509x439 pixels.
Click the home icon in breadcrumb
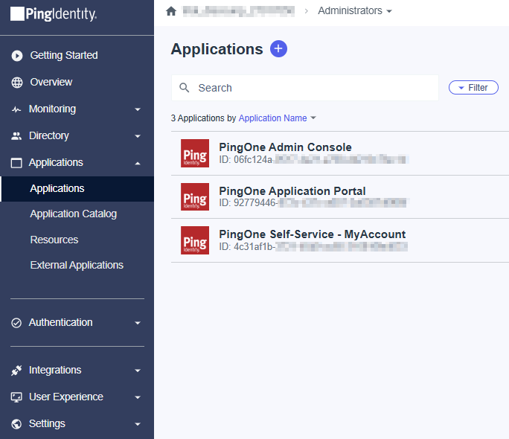(171, 11)
